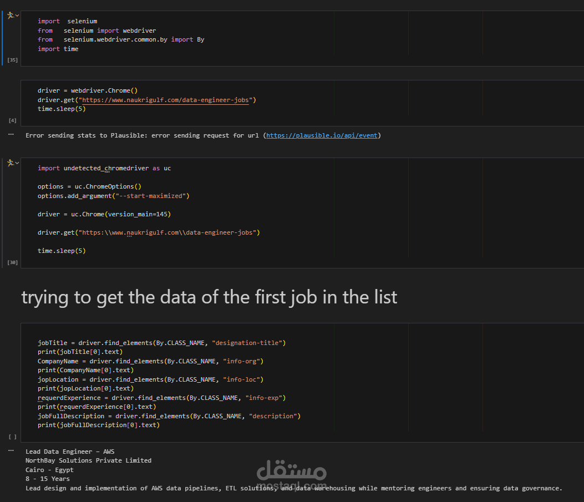Open output actions menu for job results
Image resolution: width=584 pixels, height=502 pixels.
click(11, 450)
